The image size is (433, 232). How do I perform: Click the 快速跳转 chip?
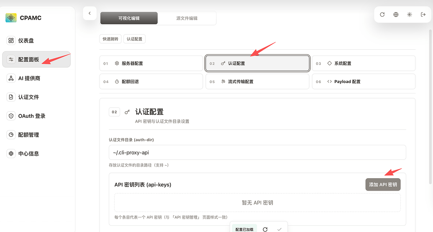click(110, 39)
